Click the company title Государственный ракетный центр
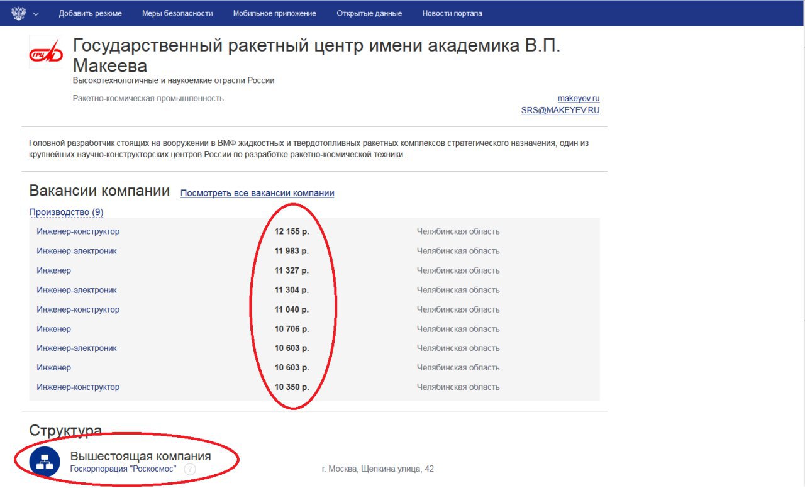The height and width of the screenshot is (488, 805). click(316, 55)
